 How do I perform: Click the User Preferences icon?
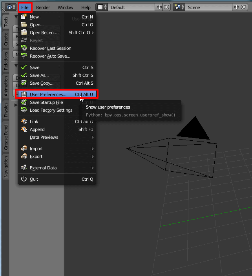pos(24,94)
